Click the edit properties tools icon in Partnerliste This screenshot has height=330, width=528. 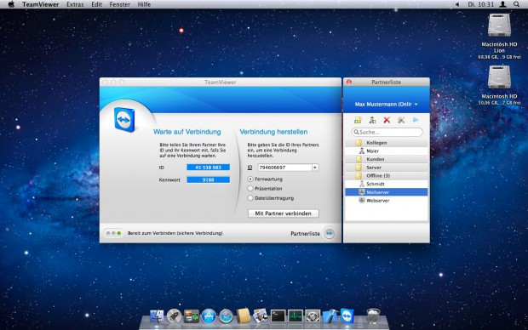tap(401, 120)
